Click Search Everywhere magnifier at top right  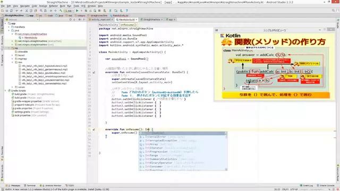333,10
